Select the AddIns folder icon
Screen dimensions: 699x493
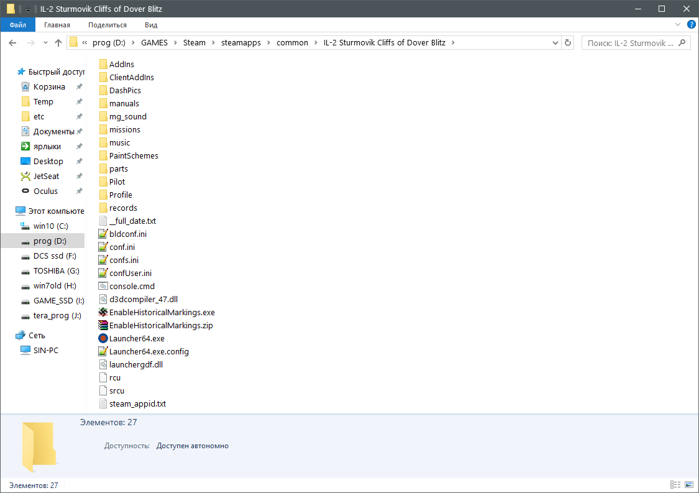(103, 64)
